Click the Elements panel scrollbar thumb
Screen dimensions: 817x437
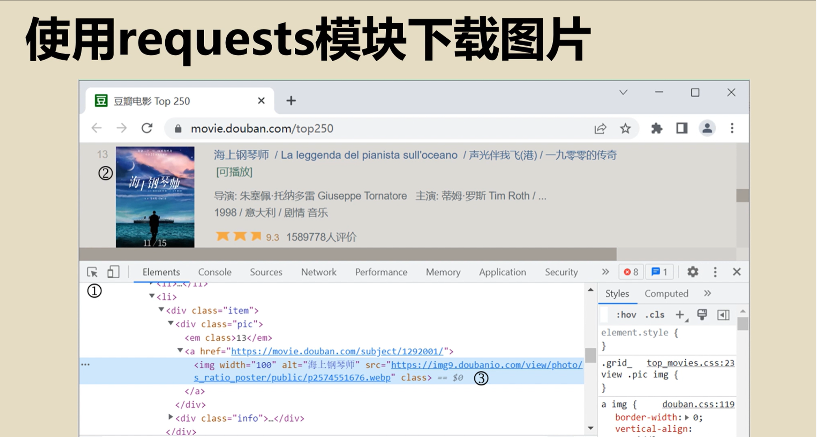pos(590,355)
